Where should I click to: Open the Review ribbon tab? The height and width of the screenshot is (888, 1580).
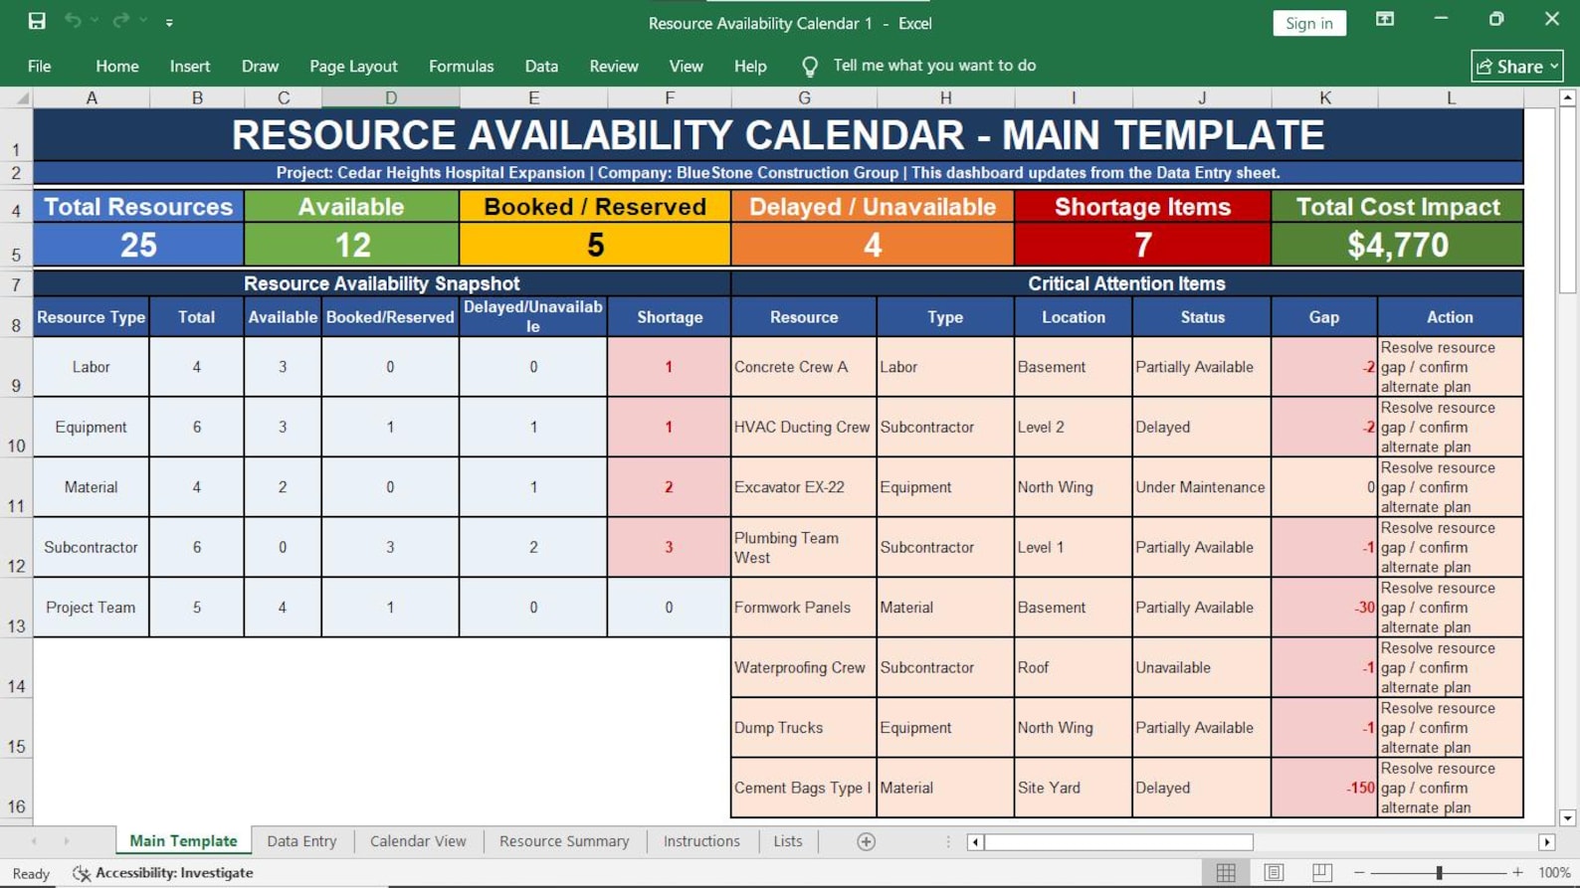click(614, 66)
